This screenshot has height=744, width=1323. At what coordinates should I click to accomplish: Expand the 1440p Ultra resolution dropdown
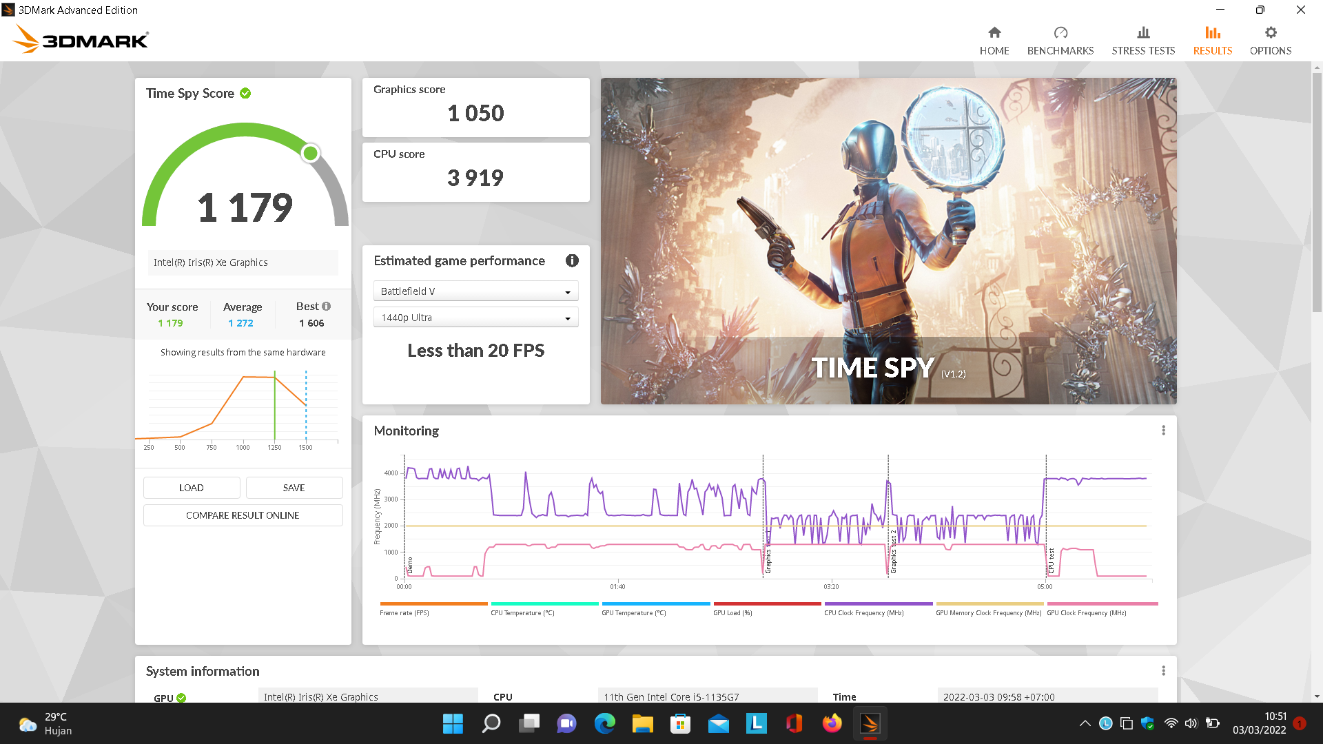pyautogui.click(x=475, y=318)
